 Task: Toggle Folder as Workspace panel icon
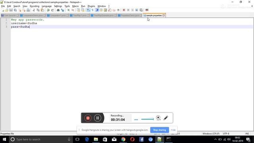click(114, 10)
